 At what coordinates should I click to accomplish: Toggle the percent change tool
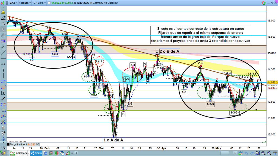(4, 41)
